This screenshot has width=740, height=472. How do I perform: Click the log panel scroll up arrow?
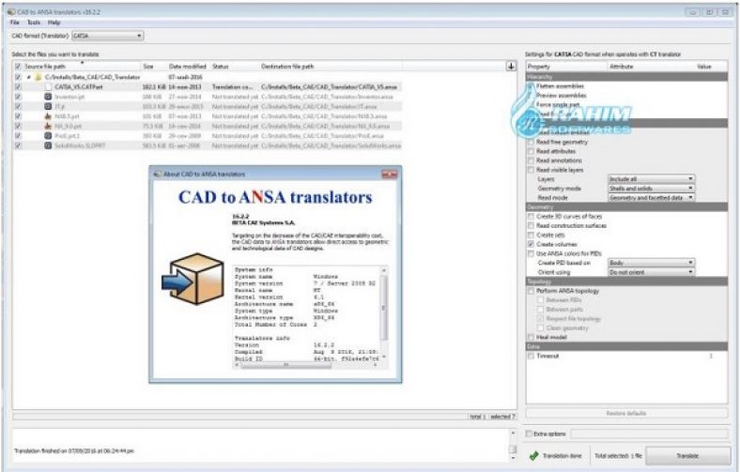(513, 433)
